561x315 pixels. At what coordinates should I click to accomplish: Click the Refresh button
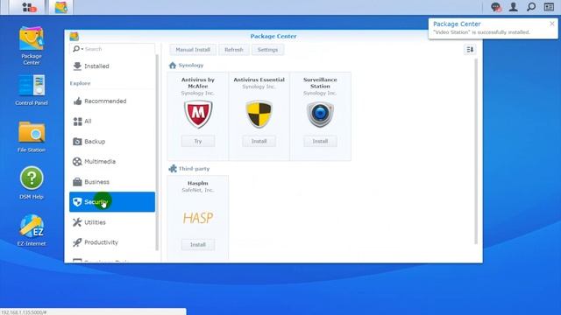pos(234,50)
